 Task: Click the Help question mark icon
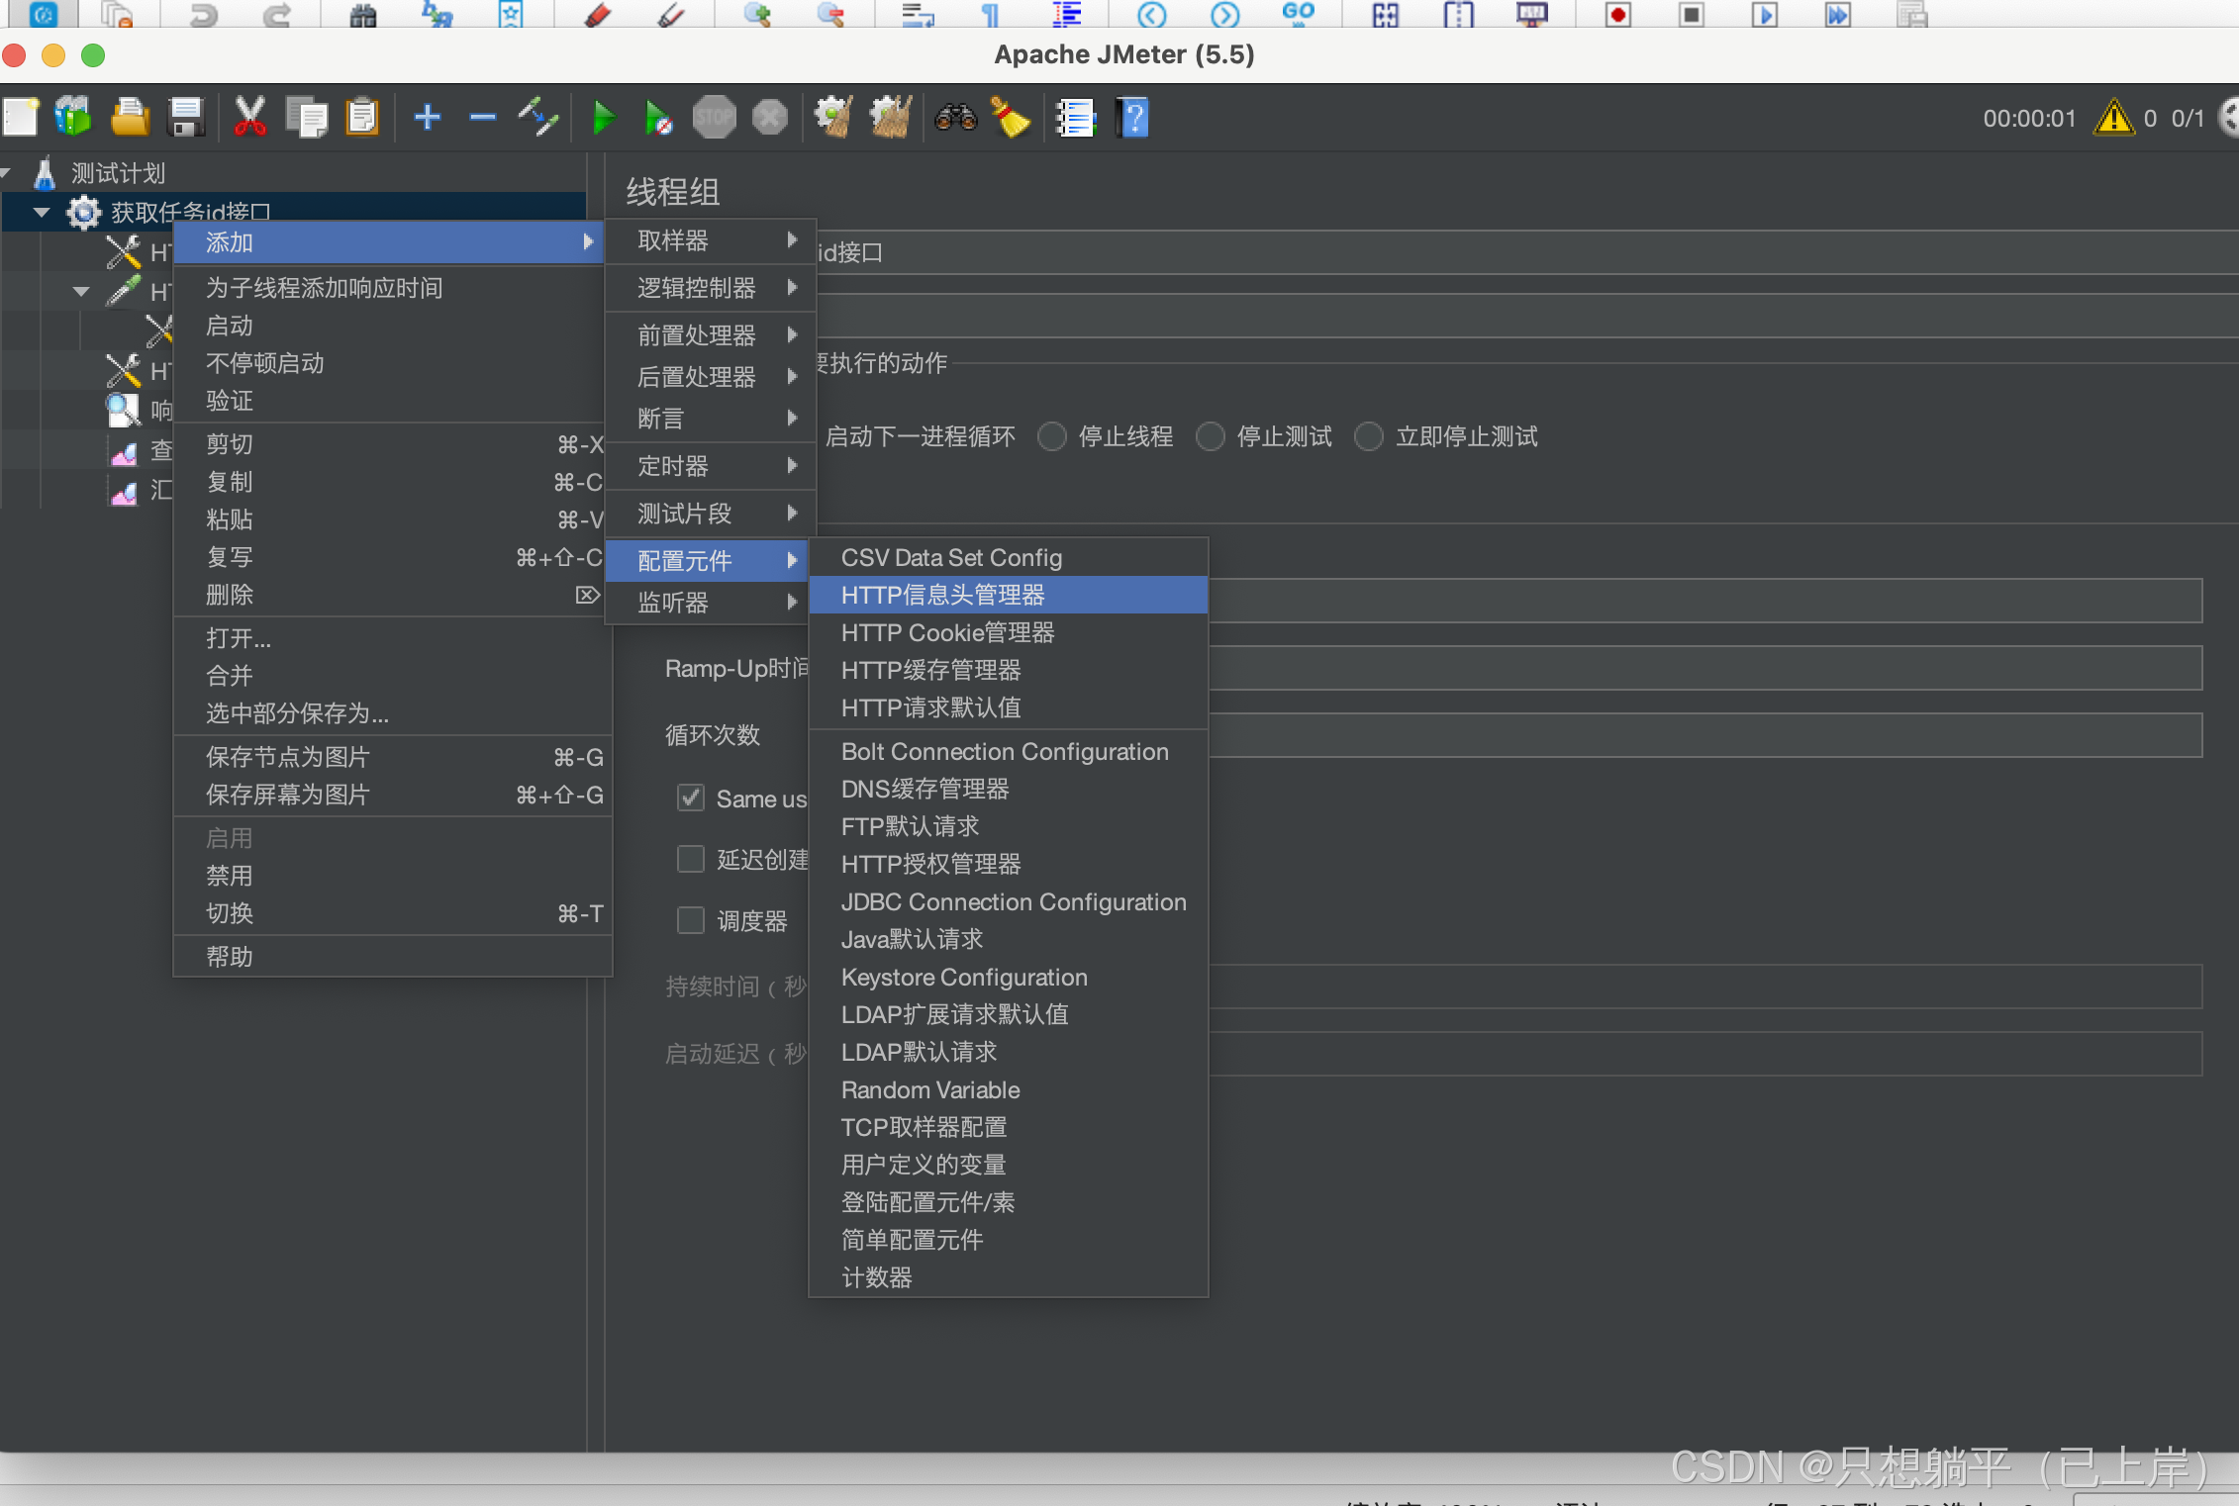[1133, 118]
